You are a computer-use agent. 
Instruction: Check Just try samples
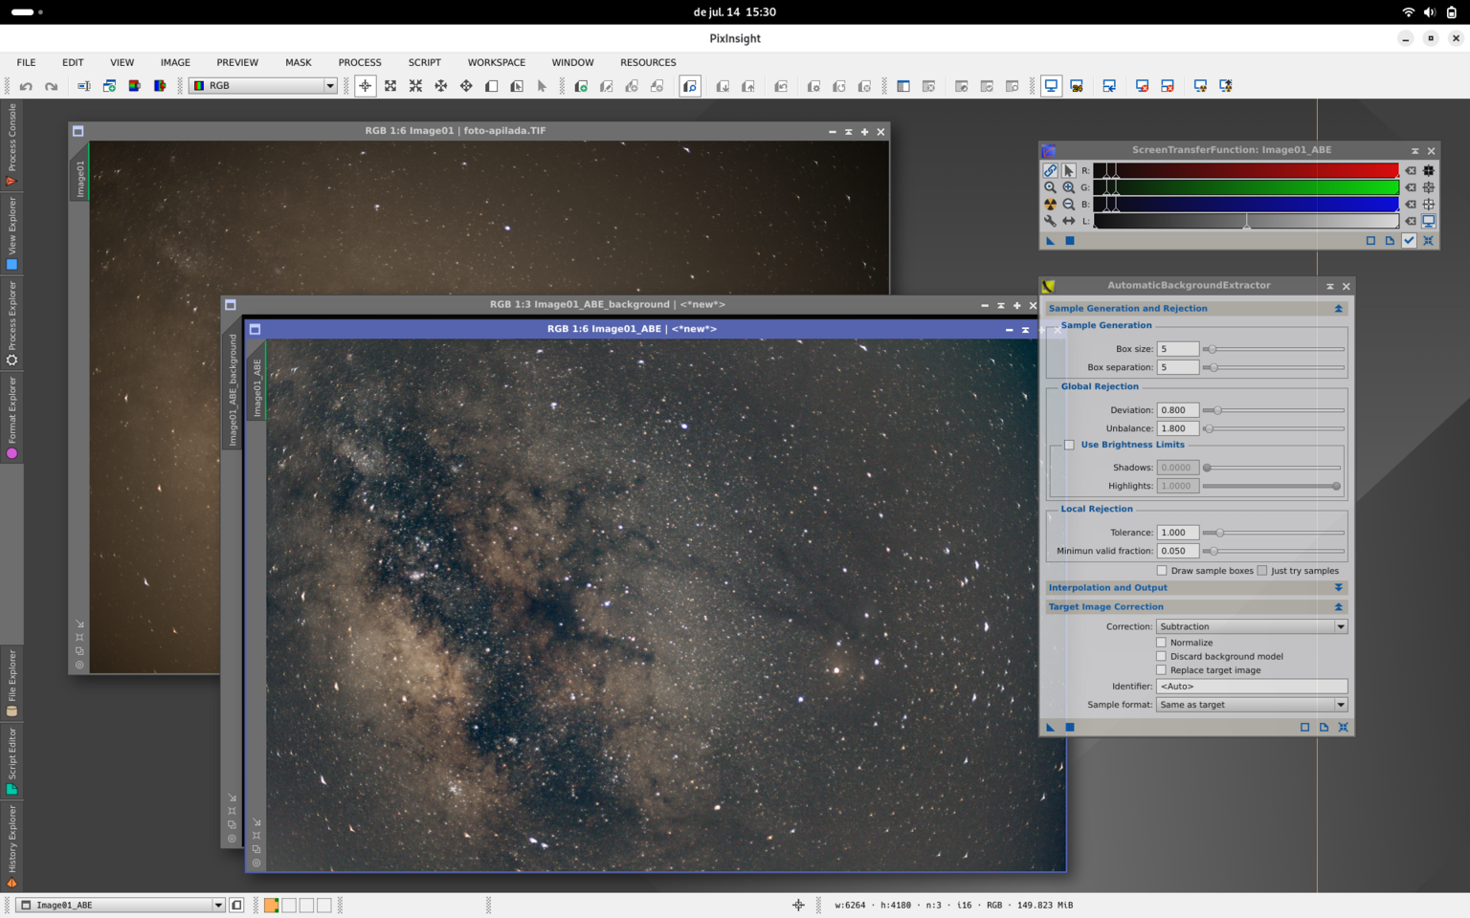tap(1262, 571)
